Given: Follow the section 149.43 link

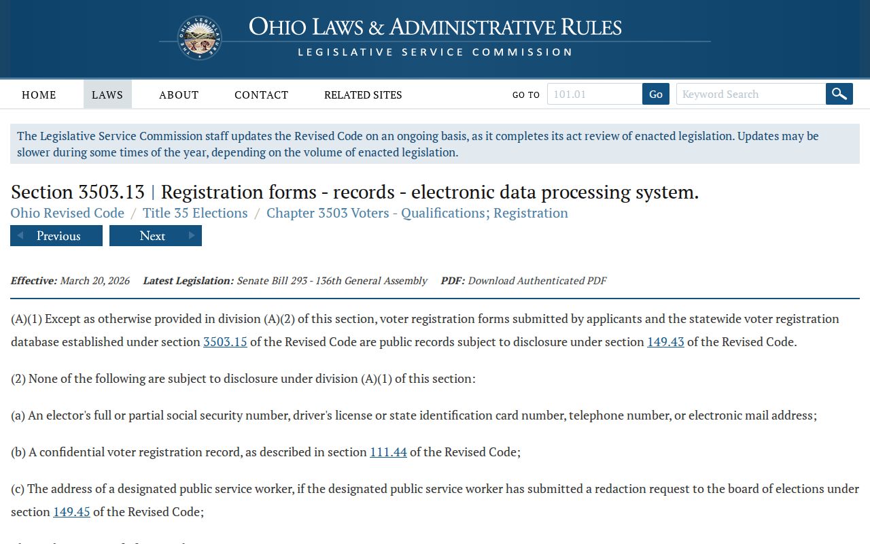Looking at the screenshot, I should 665,341.
